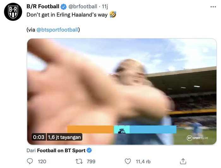Click the 11,4 rb likes count
The width and height of the screenshot is (221, 168).
point(143,161)
